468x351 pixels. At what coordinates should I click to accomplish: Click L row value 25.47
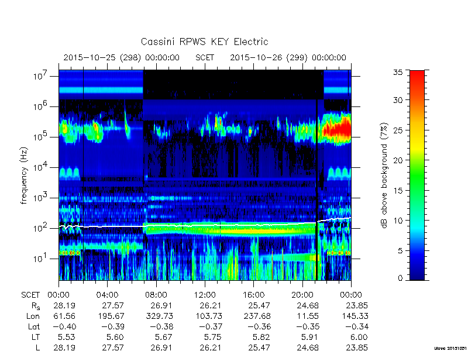tap(259, 347)
